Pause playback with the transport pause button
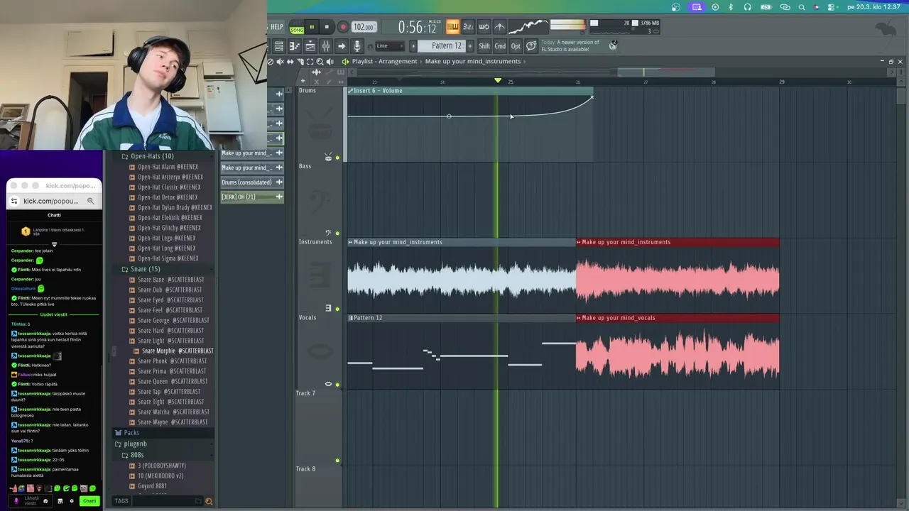The height and width of the screenshot is (511, 909). point(312,27)
